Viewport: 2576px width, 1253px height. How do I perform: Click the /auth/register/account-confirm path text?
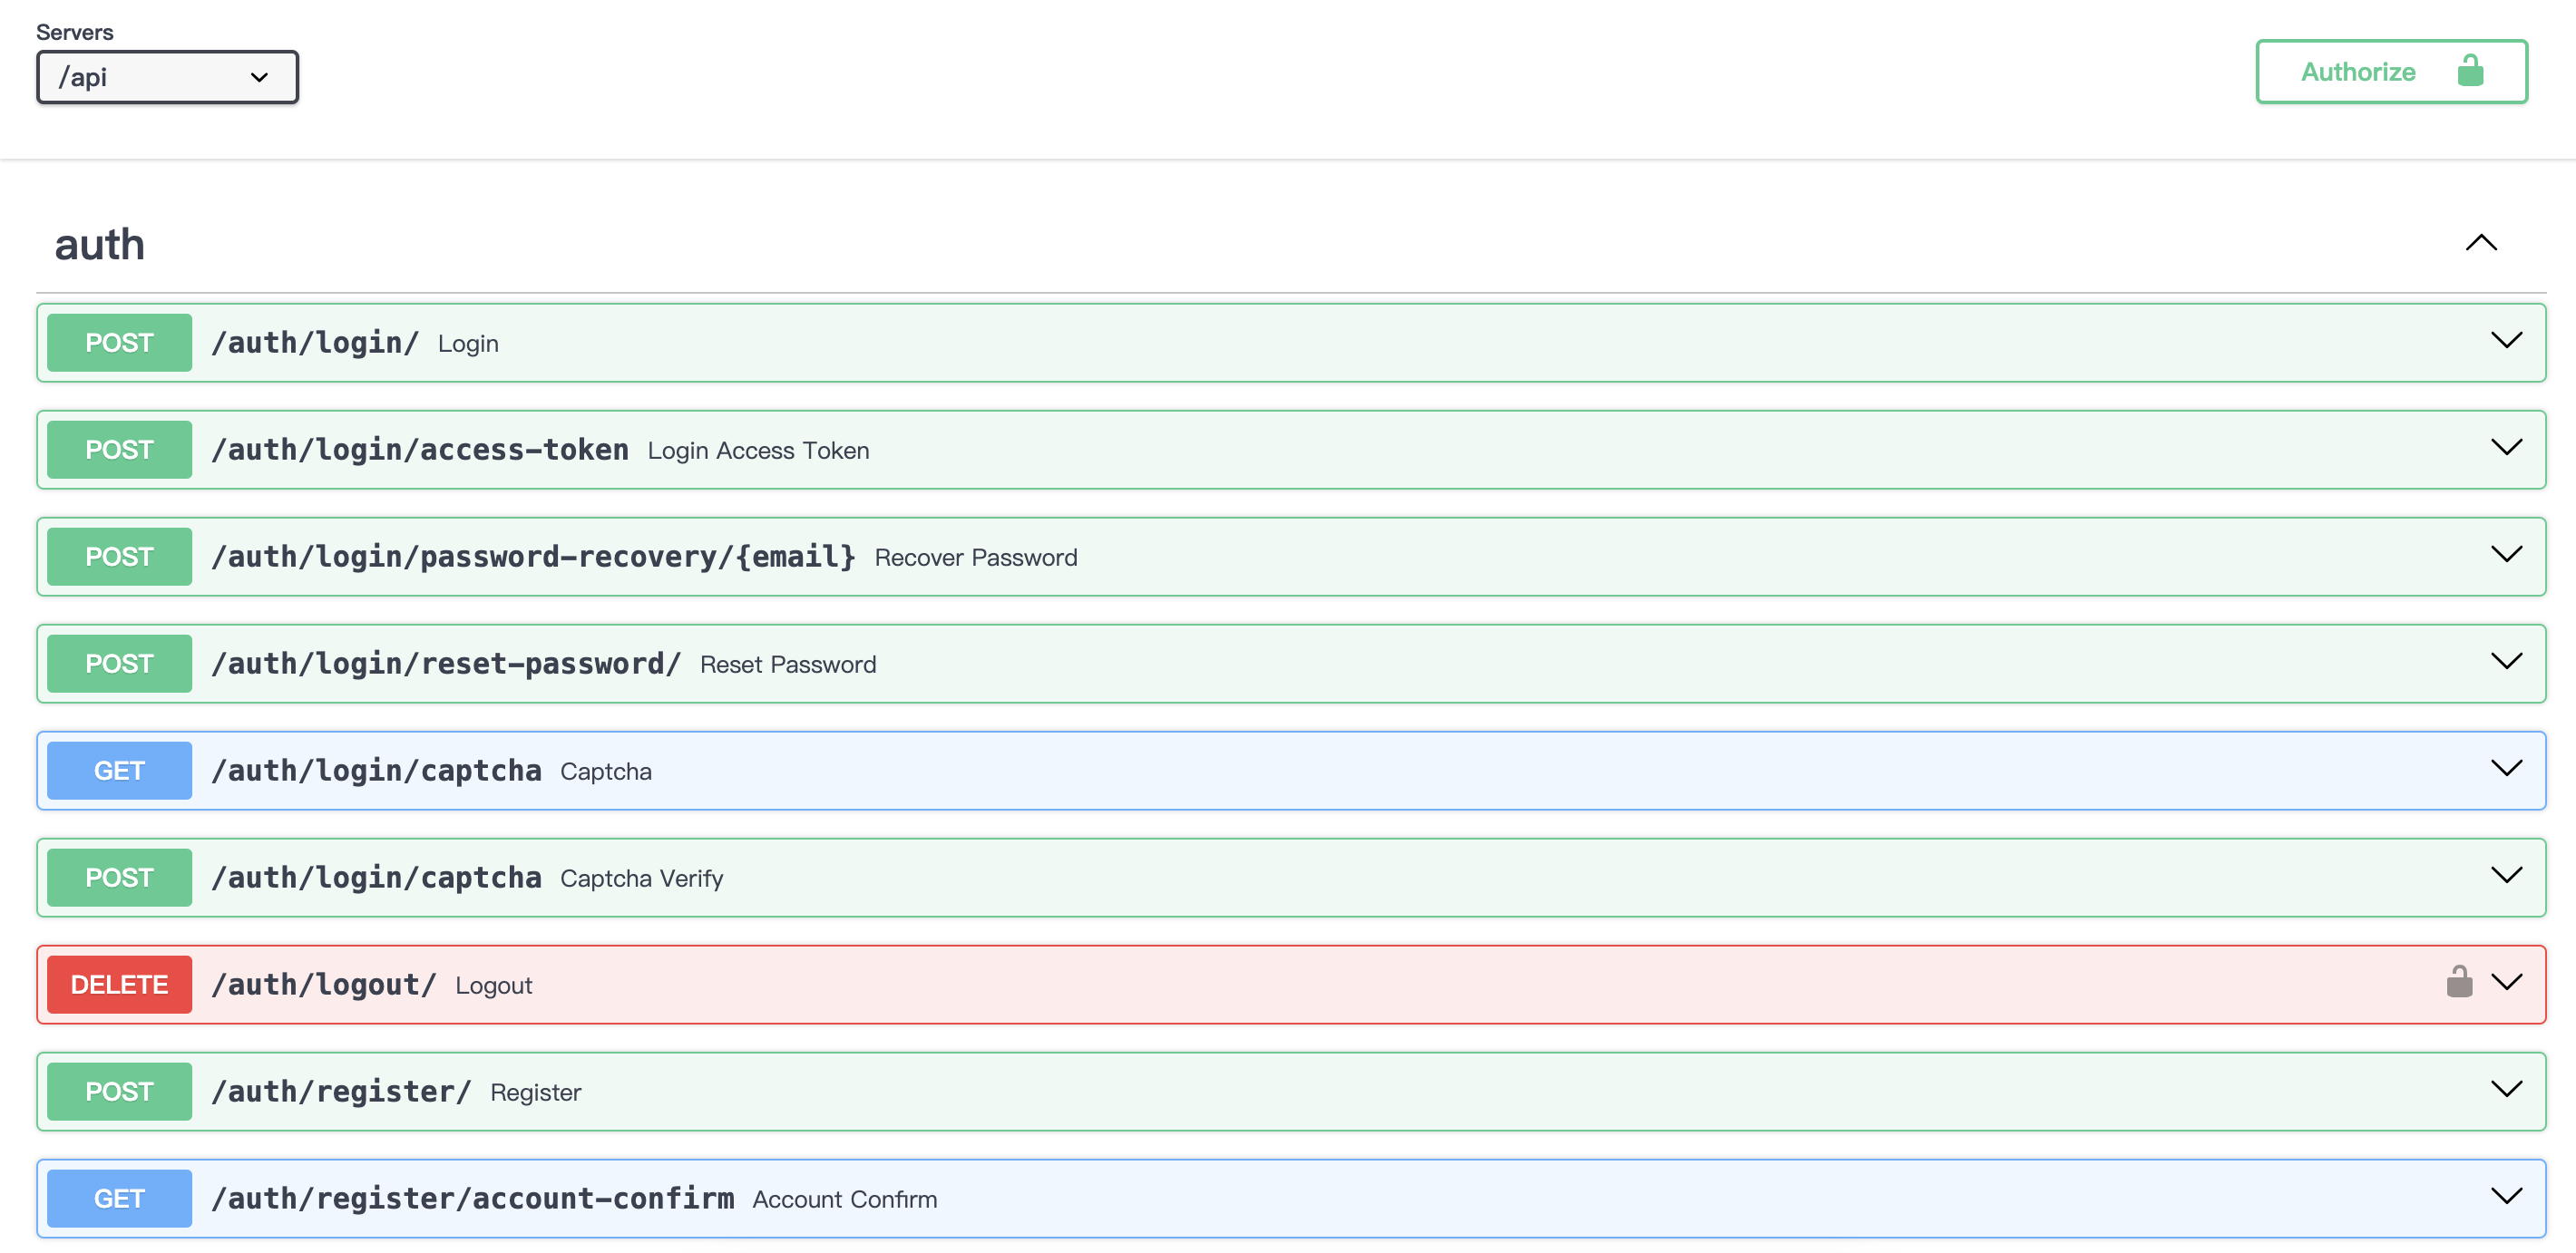(472, 1198)
